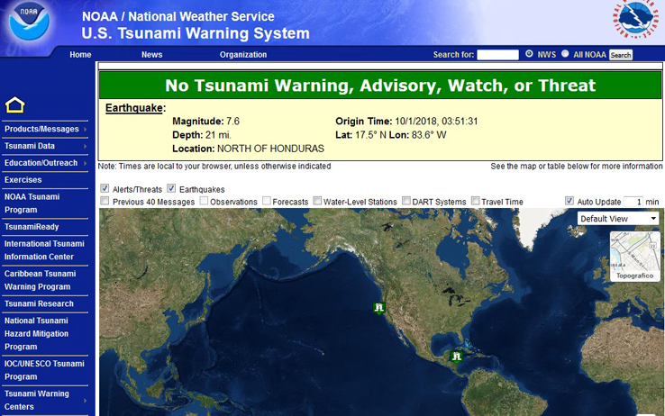Show Water-Level Stations on map
The image size is (665, 416).
click(317, 201)
